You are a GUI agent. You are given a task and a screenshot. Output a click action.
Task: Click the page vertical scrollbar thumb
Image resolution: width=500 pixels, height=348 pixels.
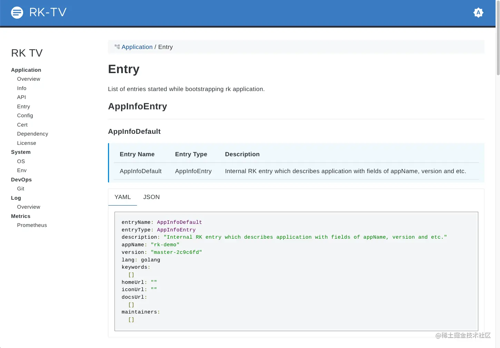tap(498, 38)
